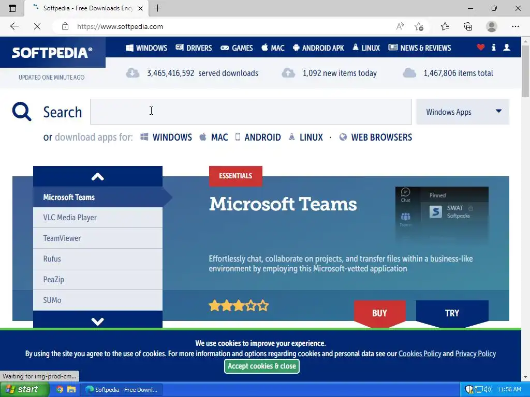Stop loading the page
This screenshot has width=530, height=397.
coord(37,26)
